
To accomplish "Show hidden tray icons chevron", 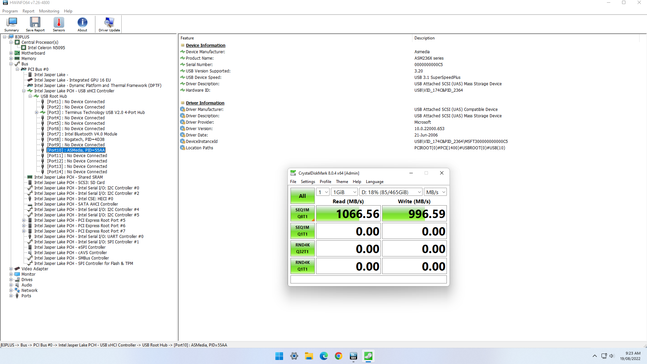I will (x=595, y=356).
